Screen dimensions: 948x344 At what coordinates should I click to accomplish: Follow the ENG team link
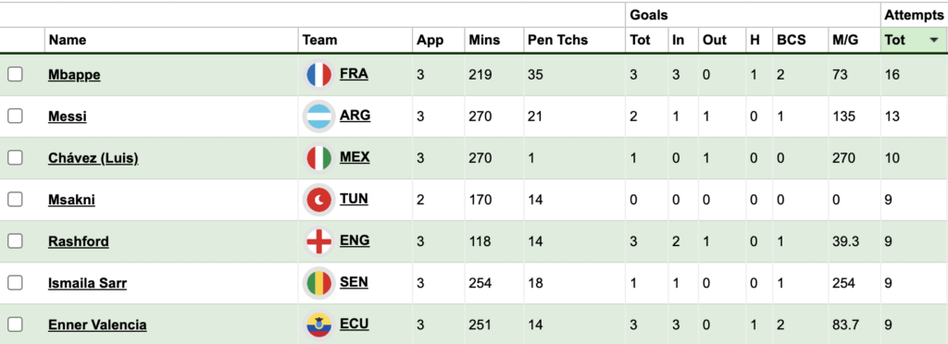pos(355,240)
